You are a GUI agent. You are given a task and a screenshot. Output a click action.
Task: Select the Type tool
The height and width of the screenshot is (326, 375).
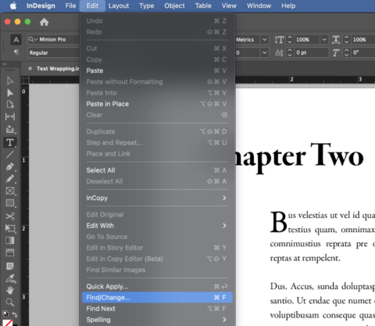pyautogui.click(x=10, y=142)
